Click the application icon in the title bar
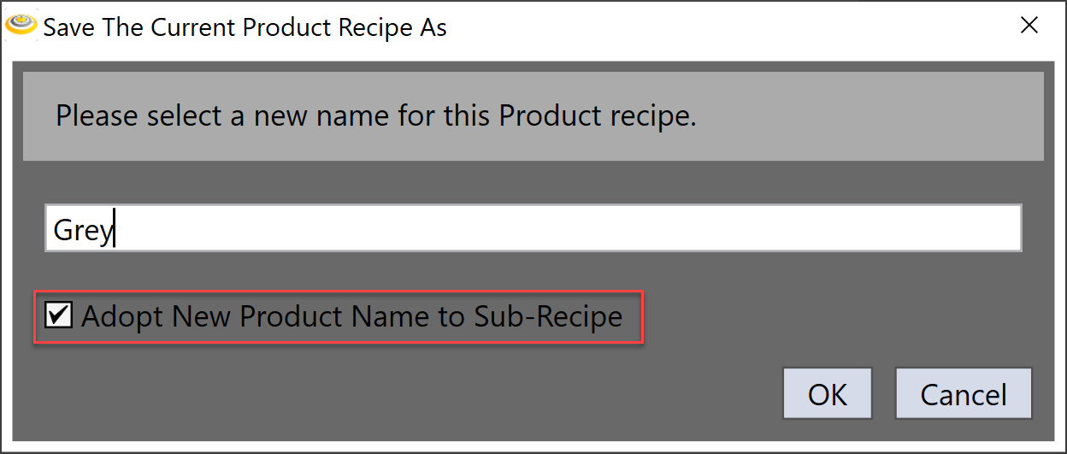Viewport: 1067px width, 454px height. point(21,26)
